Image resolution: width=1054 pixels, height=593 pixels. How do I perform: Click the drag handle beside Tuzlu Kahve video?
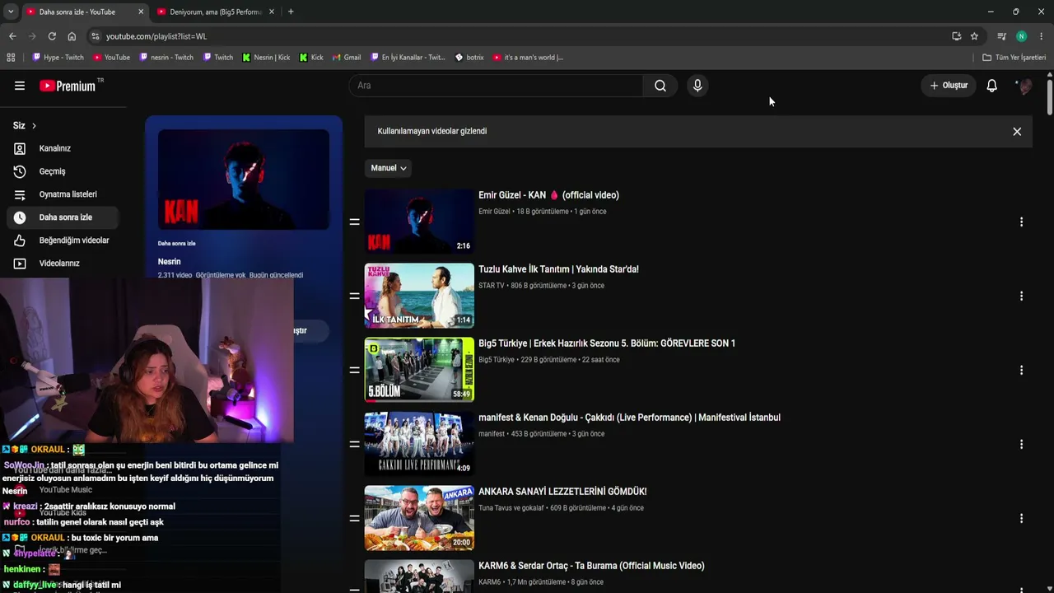click(355, 296)
